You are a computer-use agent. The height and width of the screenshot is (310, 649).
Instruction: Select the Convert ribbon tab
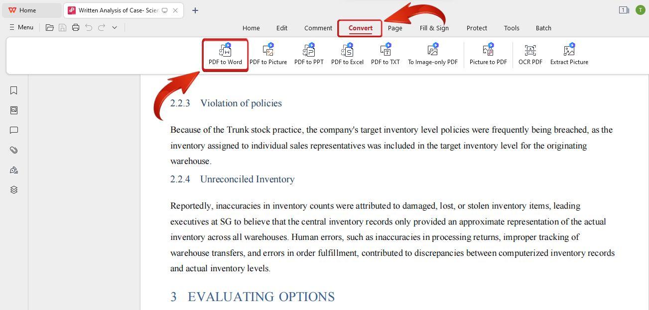pos(360,28)
